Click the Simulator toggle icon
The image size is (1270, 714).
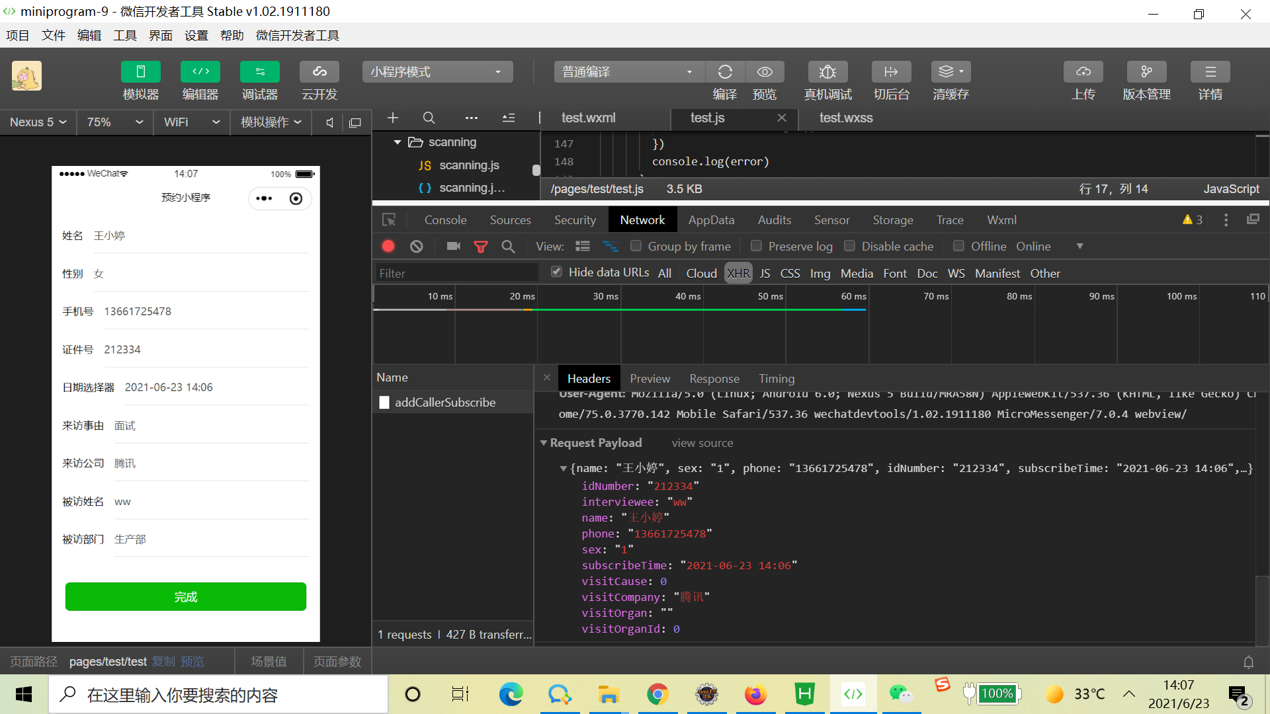(140, 71)
